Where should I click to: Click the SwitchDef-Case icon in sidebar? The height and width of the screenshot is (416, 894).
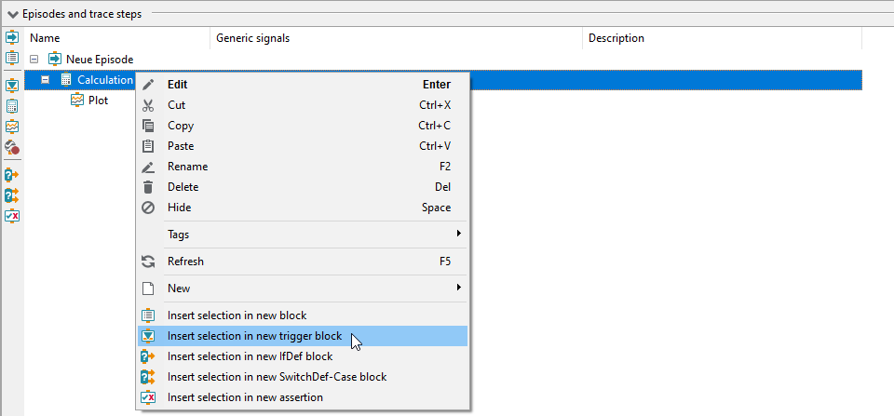click(x=12, y=195)
